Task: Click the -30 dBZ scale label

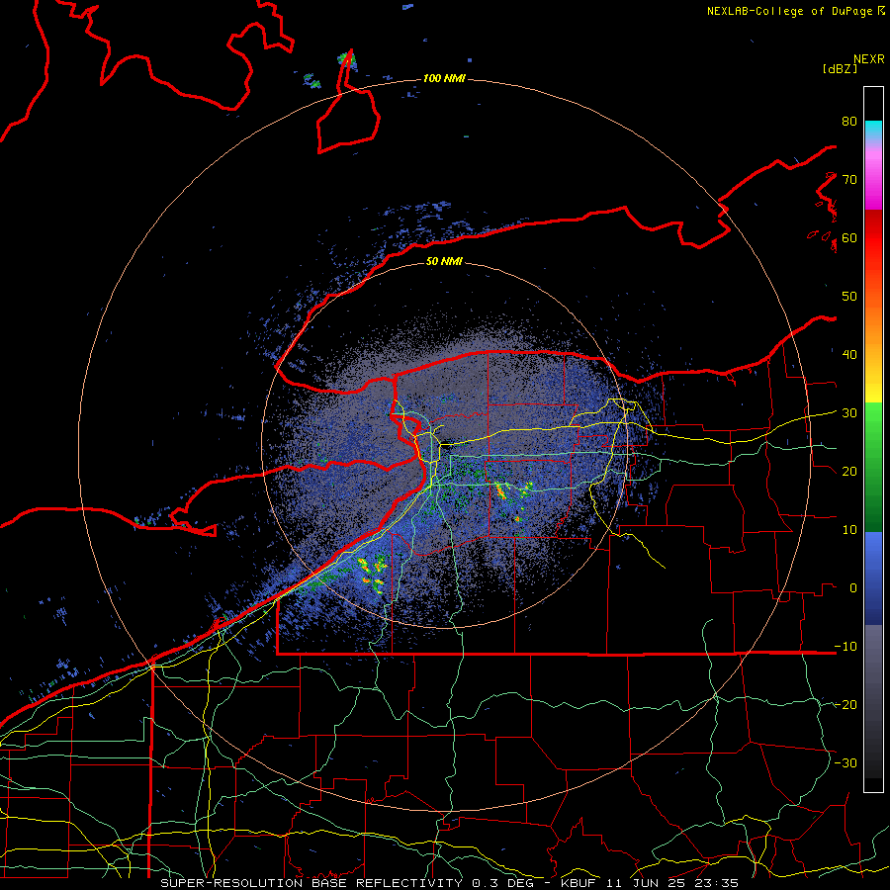Action: click(x=845, y=763)
